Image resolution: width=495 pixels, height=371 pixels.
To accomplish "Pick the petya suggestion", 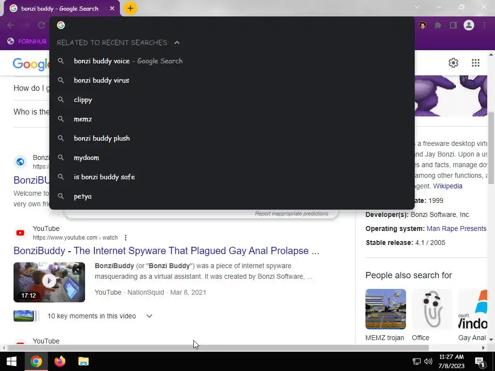I will pyautogui.click(x=232, y=196).
